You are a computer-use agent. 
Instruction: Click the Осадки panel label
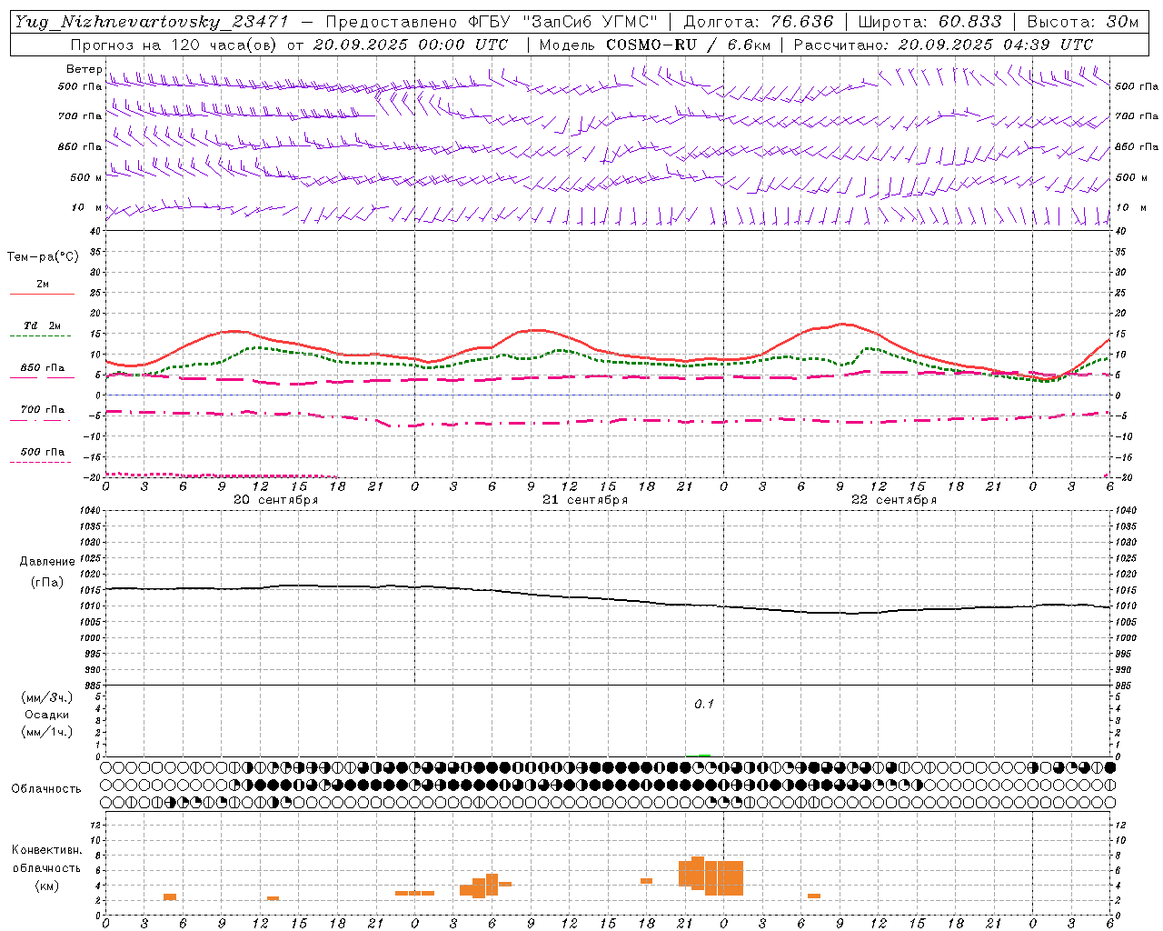pos(46,715)
